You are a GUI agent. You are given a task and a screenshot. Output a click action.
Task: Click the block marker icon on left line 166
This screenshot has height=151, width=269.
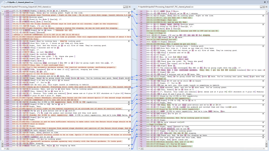click(129, 139)
